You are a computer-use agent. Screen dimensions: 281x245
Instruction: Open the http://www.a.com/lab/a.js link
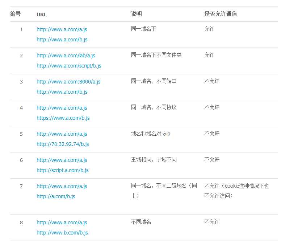(x=66, y=56)
